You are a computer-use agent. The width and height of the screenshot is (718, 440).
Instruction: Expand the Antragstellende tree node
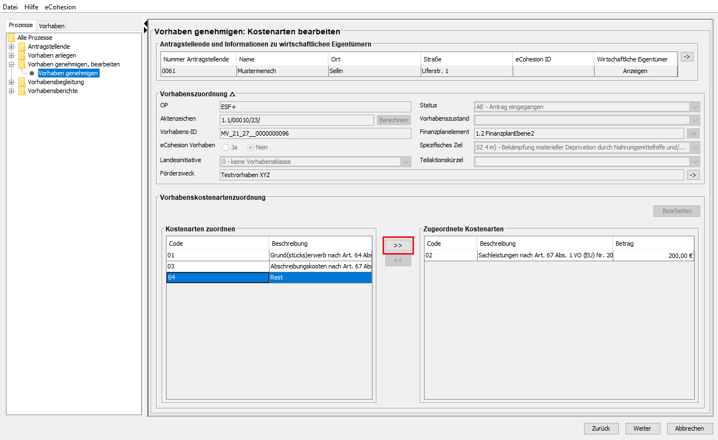coord(11,46)
